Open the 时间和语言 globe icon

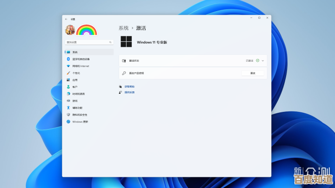pos(68,94)
